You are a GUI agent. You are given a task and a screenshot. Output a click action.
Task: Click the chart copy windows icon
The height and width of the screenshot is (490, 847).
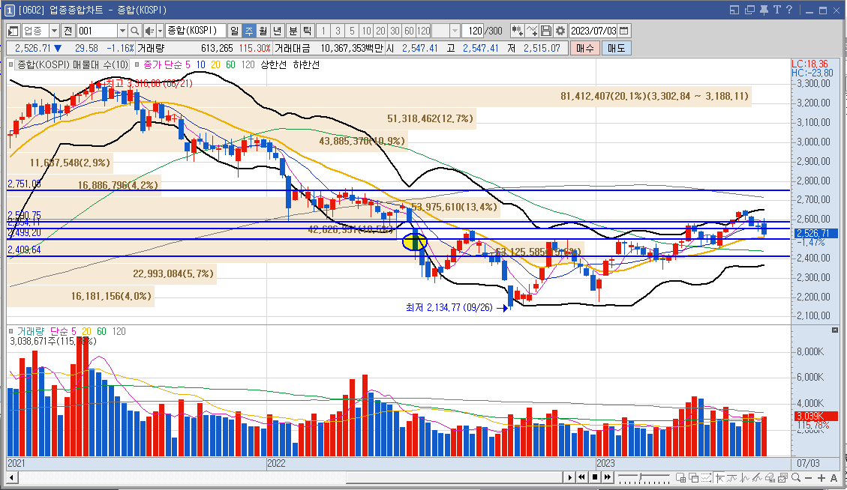782,477
